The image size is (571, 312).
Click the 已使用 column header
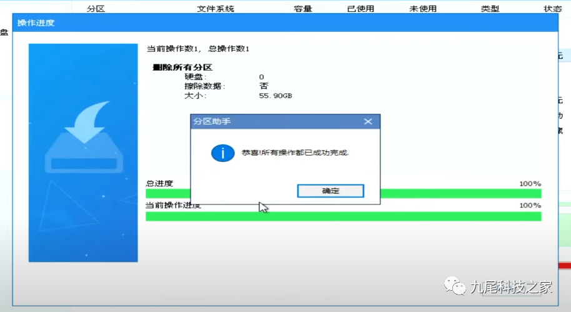360,9
